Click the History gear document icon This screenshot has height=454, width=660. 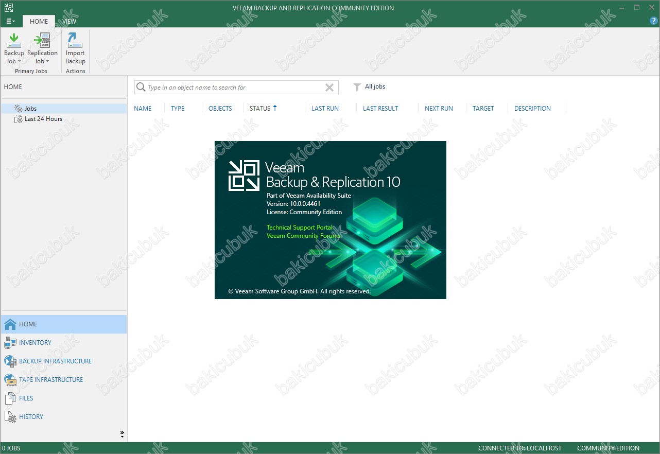point(10,417)
